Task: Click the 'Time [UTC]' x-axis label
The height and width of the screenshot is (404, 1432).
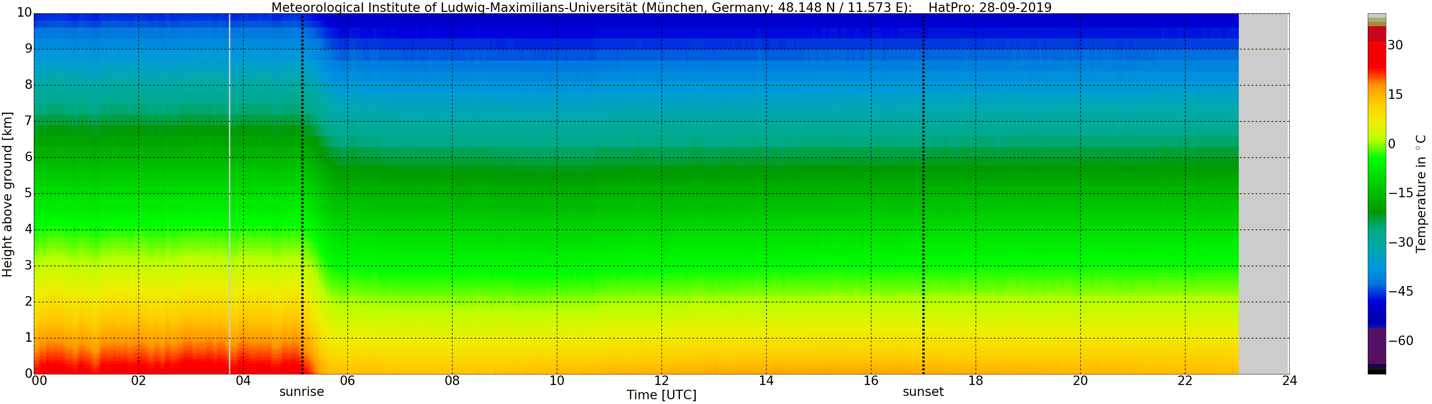Action: click(x=661, y=395)
